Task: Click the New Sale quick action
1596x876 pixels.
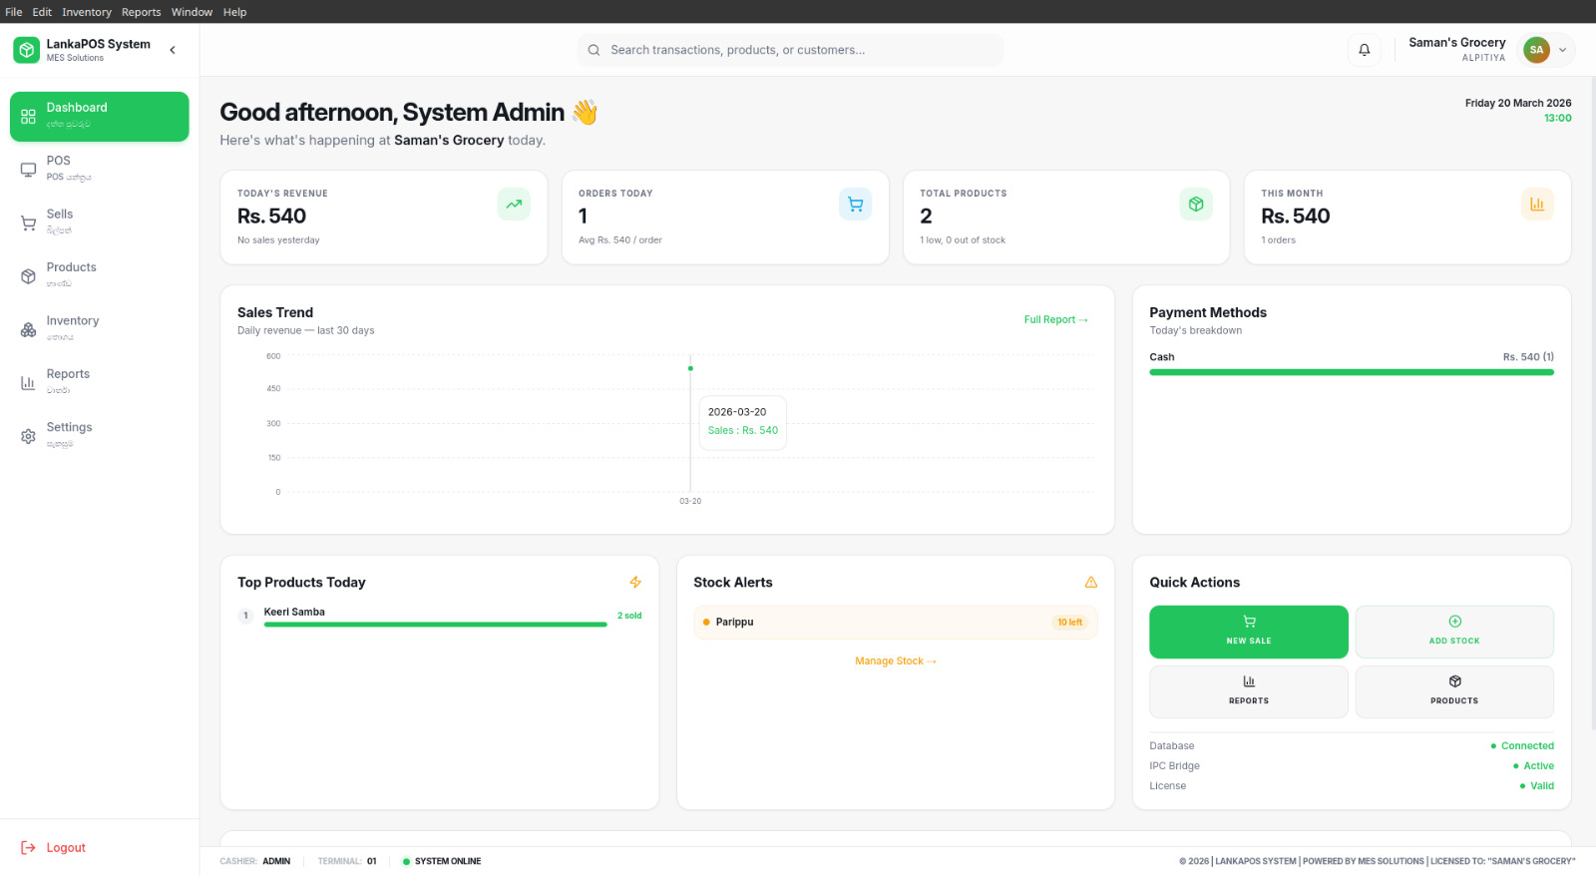Action: [1249, 632]
